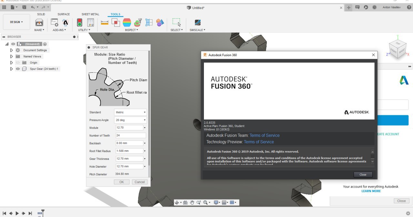Click the Save disk icon

[24, 7]
